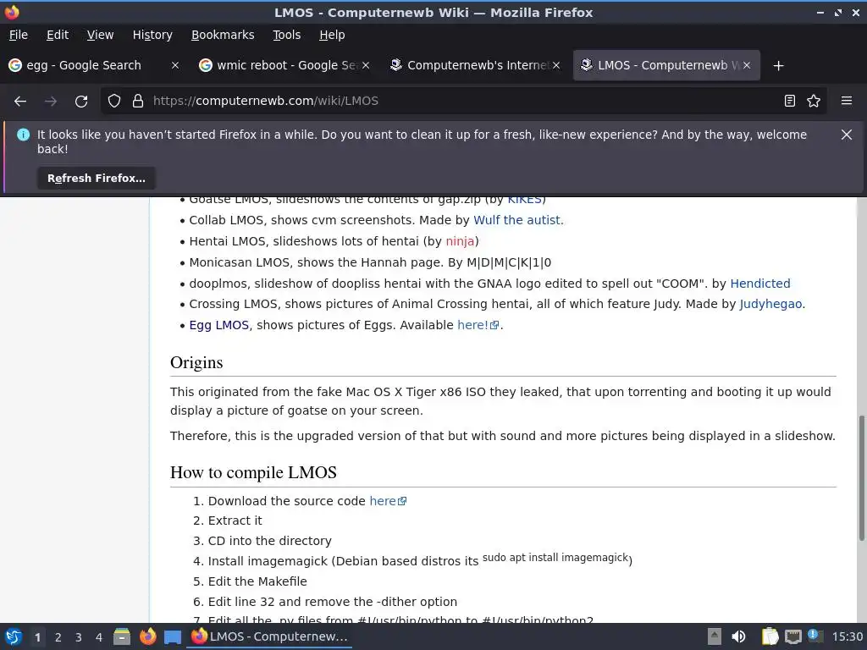Bookmark this page with the star
867x650 pixels.
814,102
